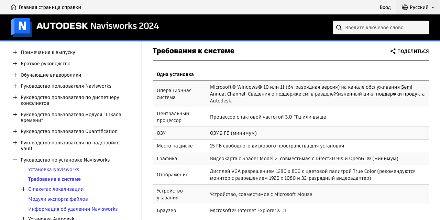The height and width of the screenshot is (220, 440).
Task: Follow the Semi Annual Channel link
Action: coord(407,87)
